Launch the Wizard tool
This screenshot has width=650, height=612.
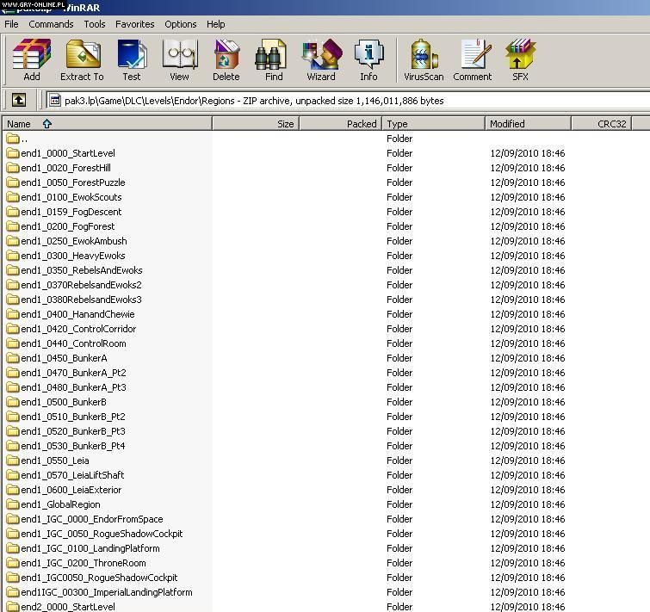point(321,60)
